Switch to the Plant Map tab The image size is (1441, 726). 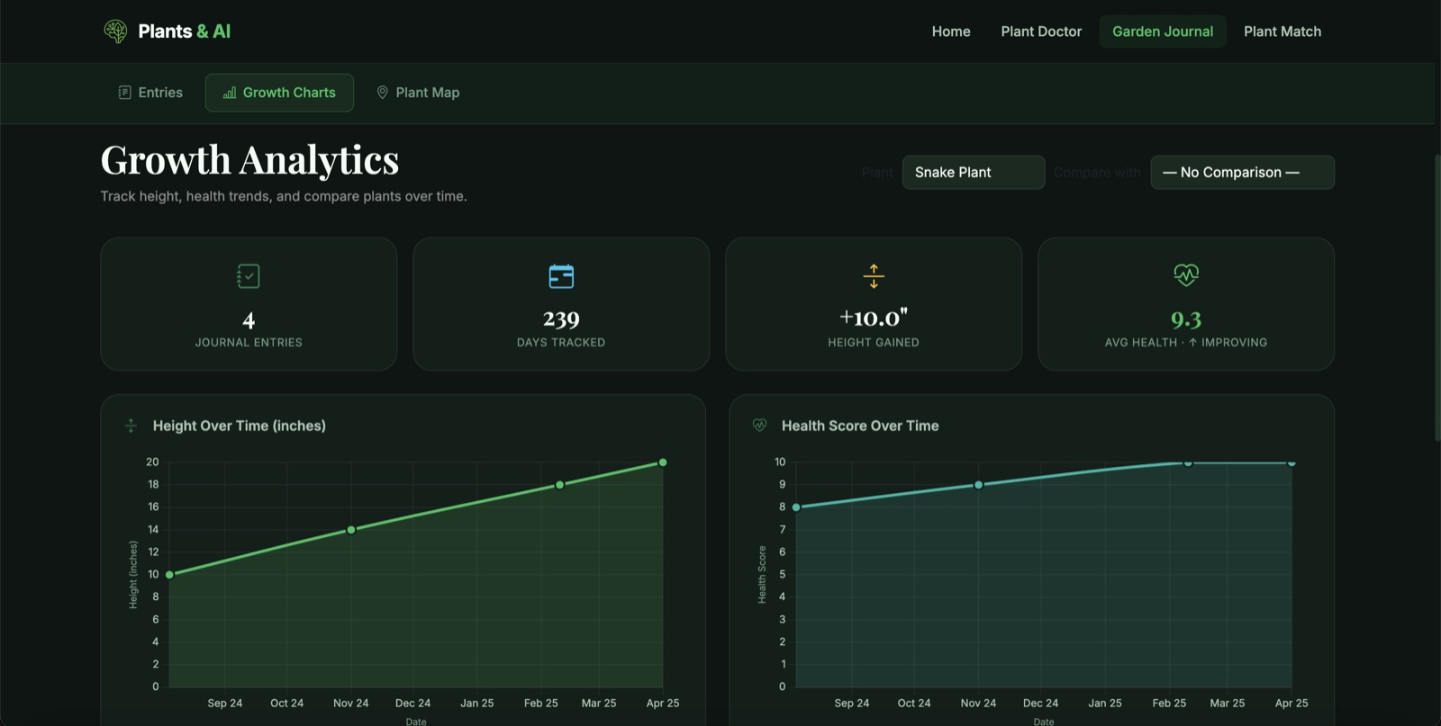pyautogui.click(x=418, y=93)
